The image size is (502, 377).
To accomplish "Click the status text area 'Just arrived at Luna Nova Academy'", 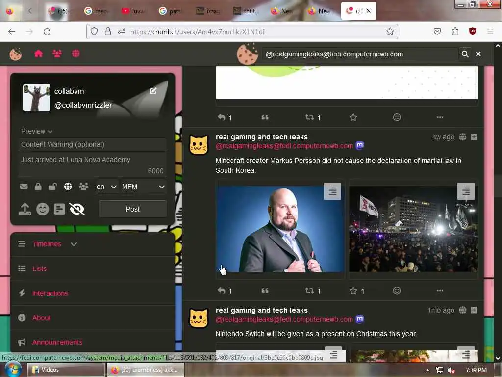I will pos(92,165).
